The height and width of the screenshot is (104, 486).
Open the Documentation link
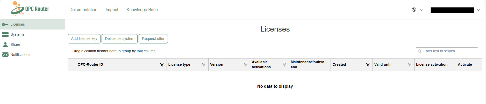click(x=83, y=10)
